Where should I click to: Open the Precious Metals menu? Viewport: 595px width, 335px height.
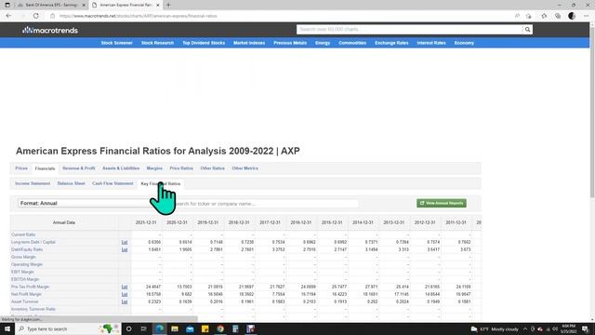[x=290, y=43]
